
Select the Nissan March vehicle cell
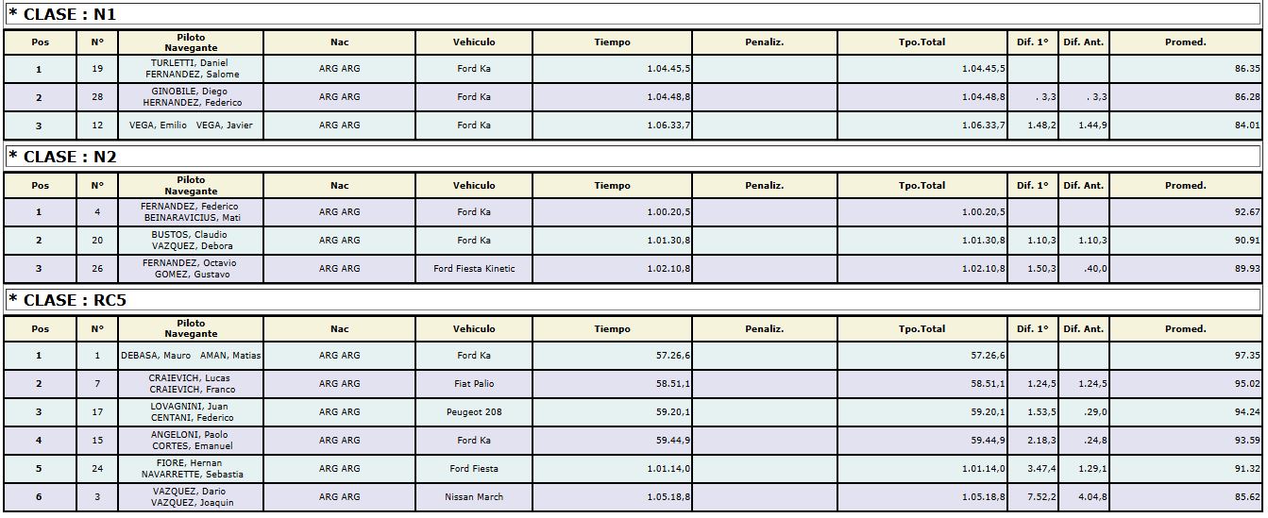pos(474,497)
